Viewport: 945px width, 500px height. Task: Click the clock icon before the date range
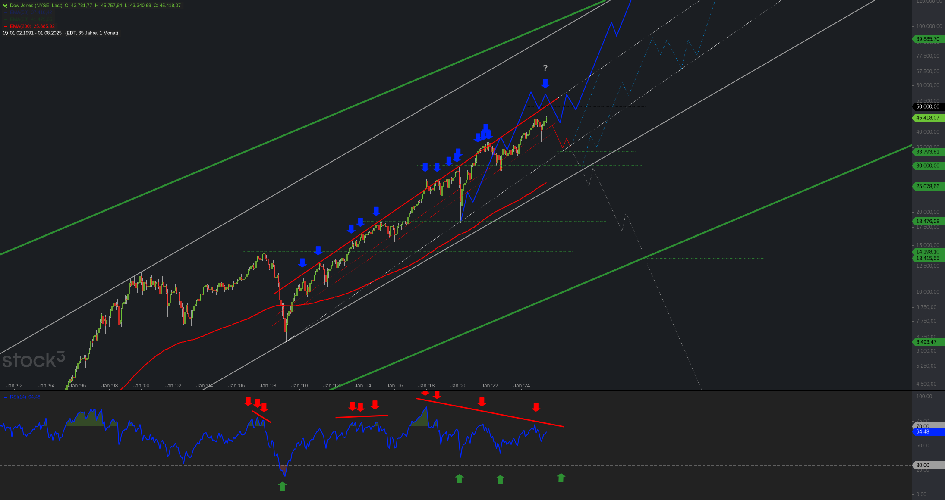click(5, 33)
